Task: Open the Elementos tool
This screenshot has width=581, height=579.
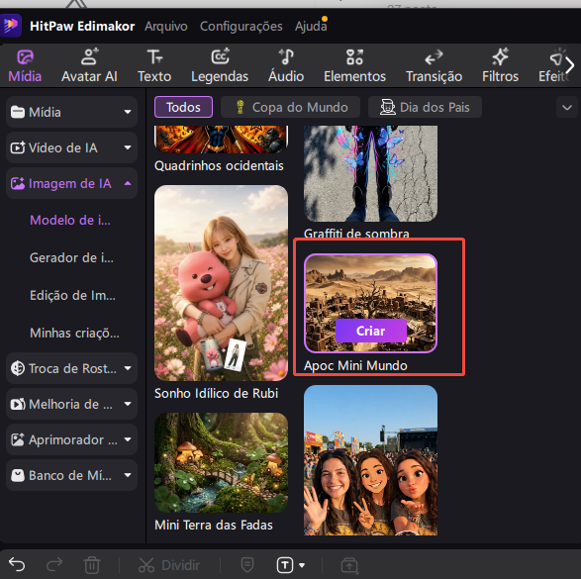Action: tap(354, 66)
